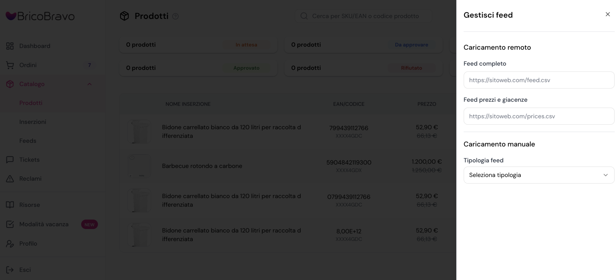Viewport: 616px width, 280px height.
Task: Click the Barbecue rotondo product thumbnail
Action: (x=139, y=166)
